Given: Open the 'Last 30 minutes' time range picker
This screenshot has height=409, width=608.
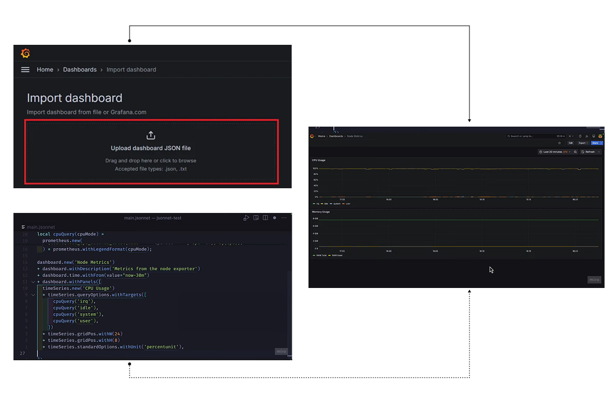Looking at the screenshot, I should pos(555,152).
